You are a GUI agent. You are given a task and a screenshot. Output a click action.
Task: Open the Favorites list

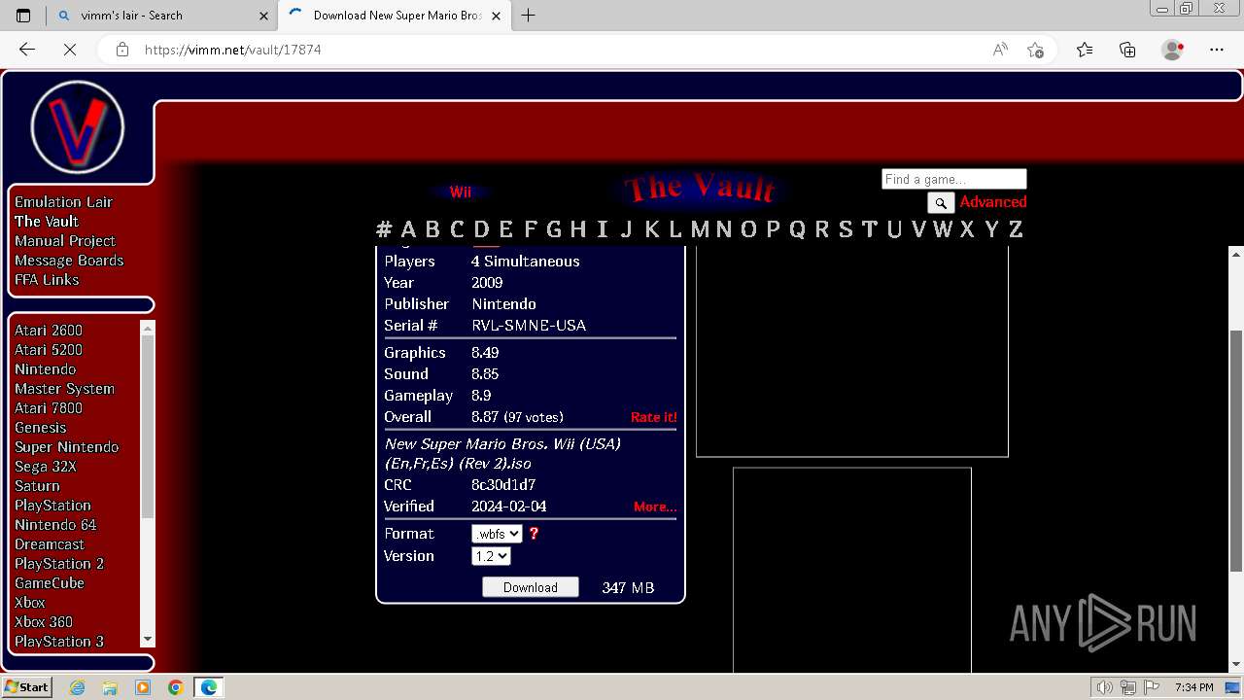[x=1085, y=50]
